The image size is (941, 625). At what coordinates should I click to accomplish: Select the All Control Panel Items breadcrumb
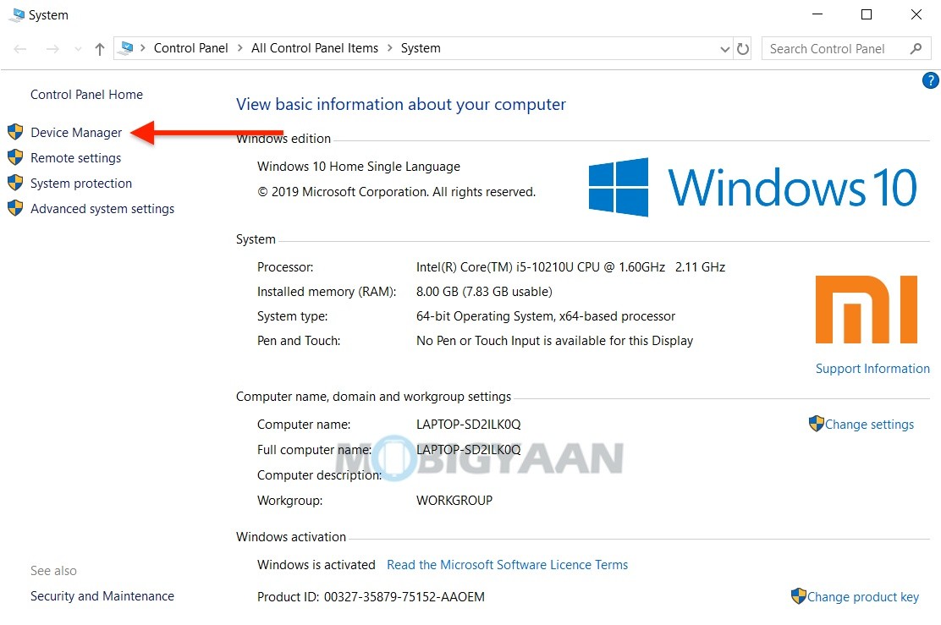(x=314, y=48)
